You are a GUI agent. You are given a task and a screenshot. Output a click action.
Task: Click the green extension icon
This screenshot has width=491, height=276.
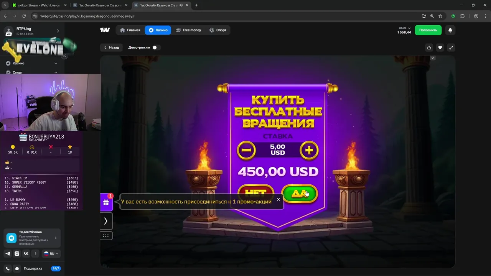(453, 16)
